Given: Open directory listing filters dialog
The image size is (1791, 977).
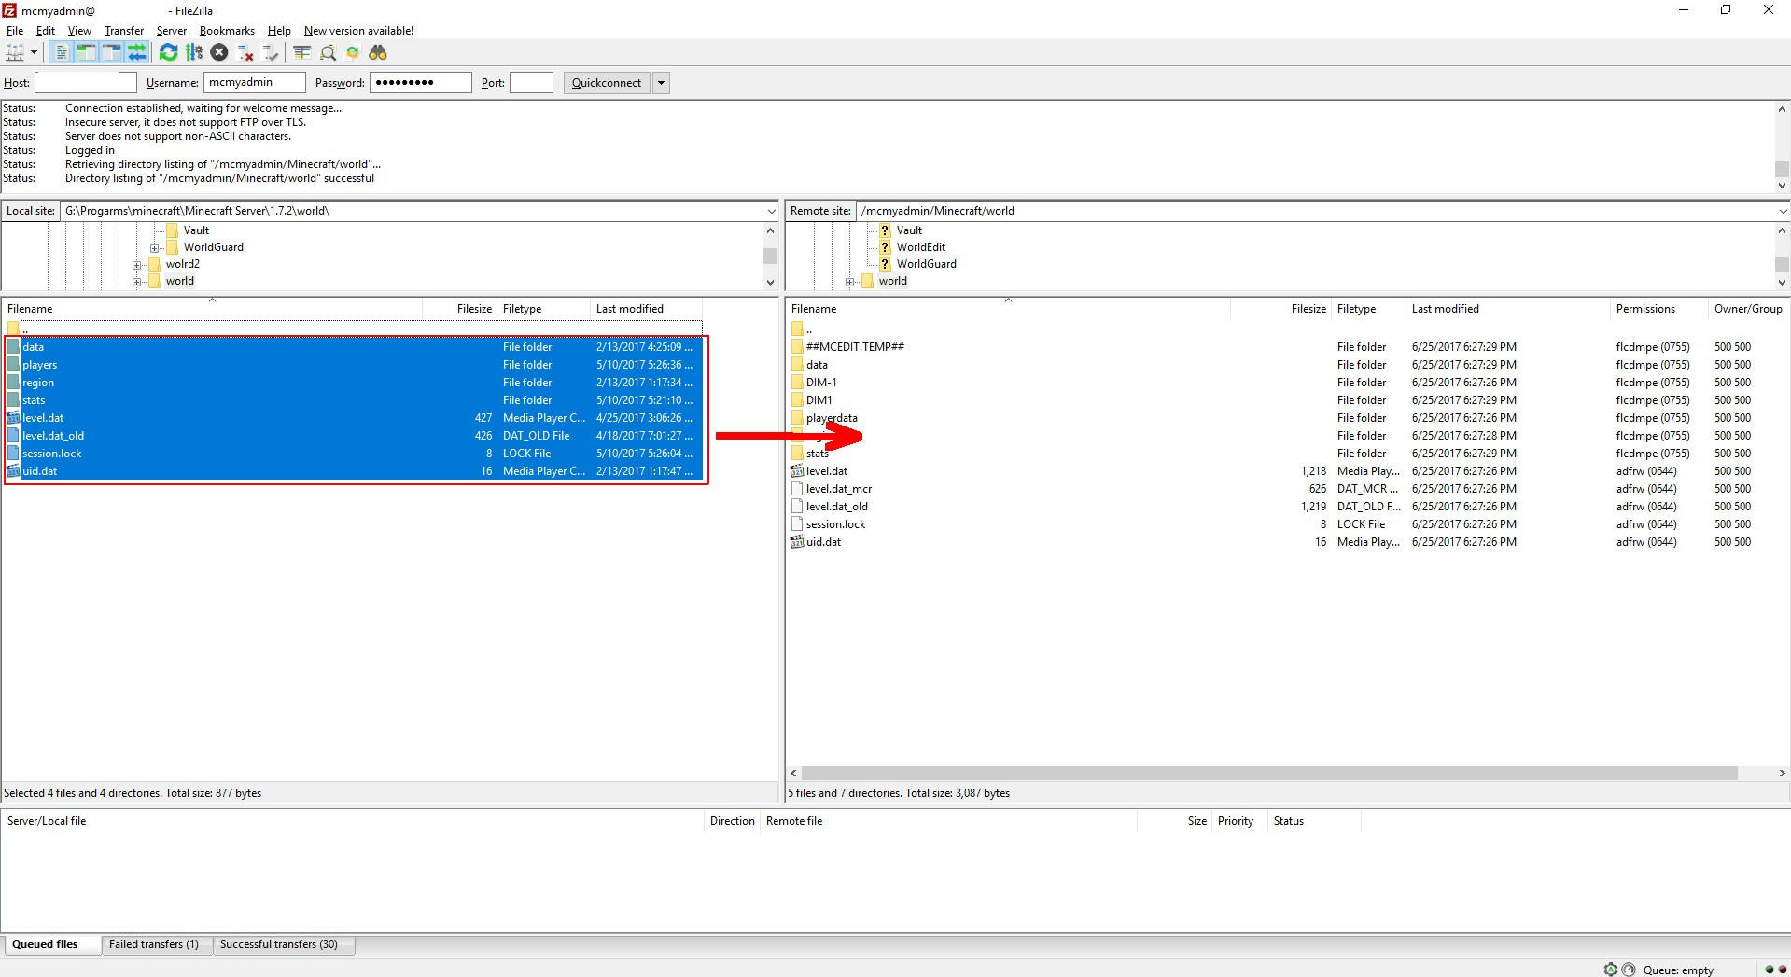Looking at the screenshot, I should [301, 52].
